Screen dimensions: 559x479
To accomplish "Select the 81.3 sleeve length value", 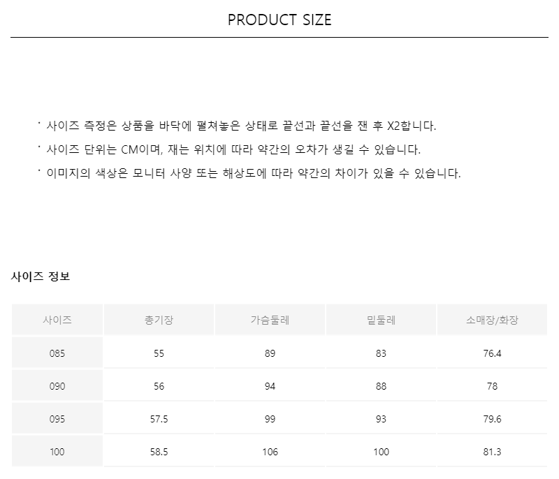I will click(492, 452).
